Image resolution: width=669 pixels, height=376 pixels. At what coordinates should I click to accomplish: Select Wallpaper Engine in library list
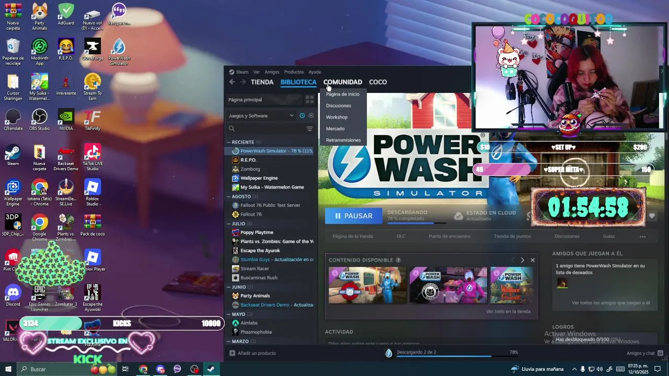click(259, 178)
